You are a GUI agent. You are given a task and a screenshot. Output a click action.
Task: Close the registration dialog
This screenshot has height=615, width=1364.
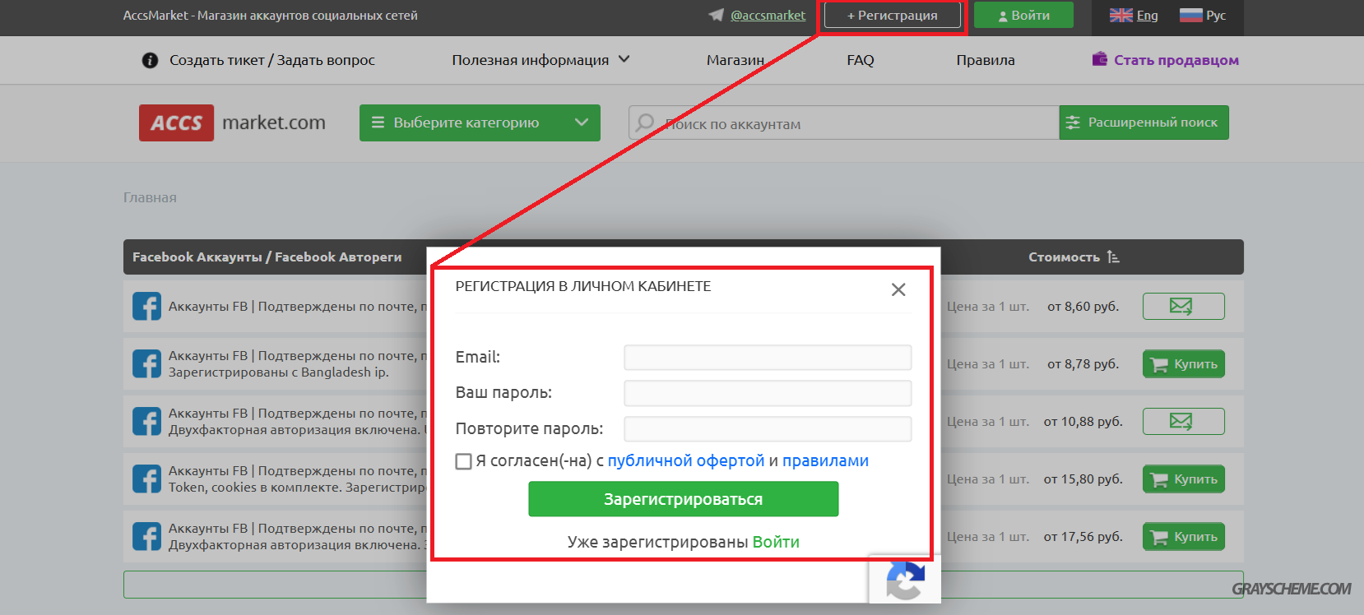tap(898, 289)
